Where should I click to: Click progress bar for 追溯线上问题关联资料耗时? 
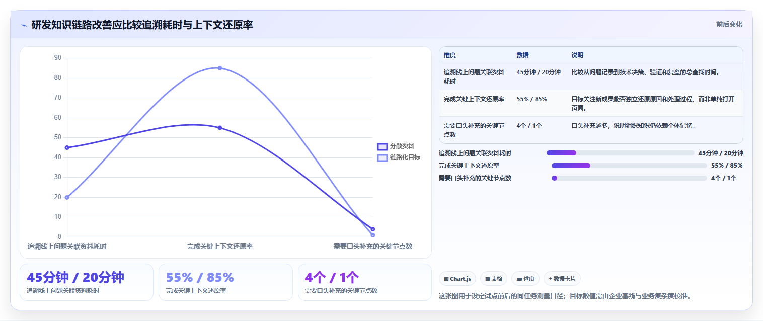coord(620,153)
